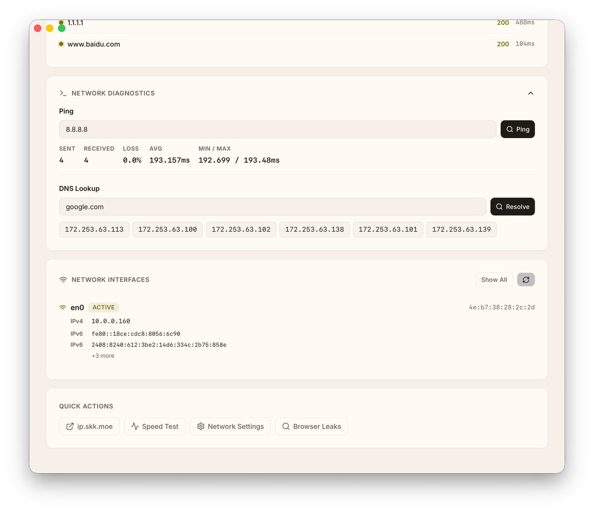Focus the Ping address field with 8.8.8.8
The image size is (594, 512).
click(x=278, y=129)
